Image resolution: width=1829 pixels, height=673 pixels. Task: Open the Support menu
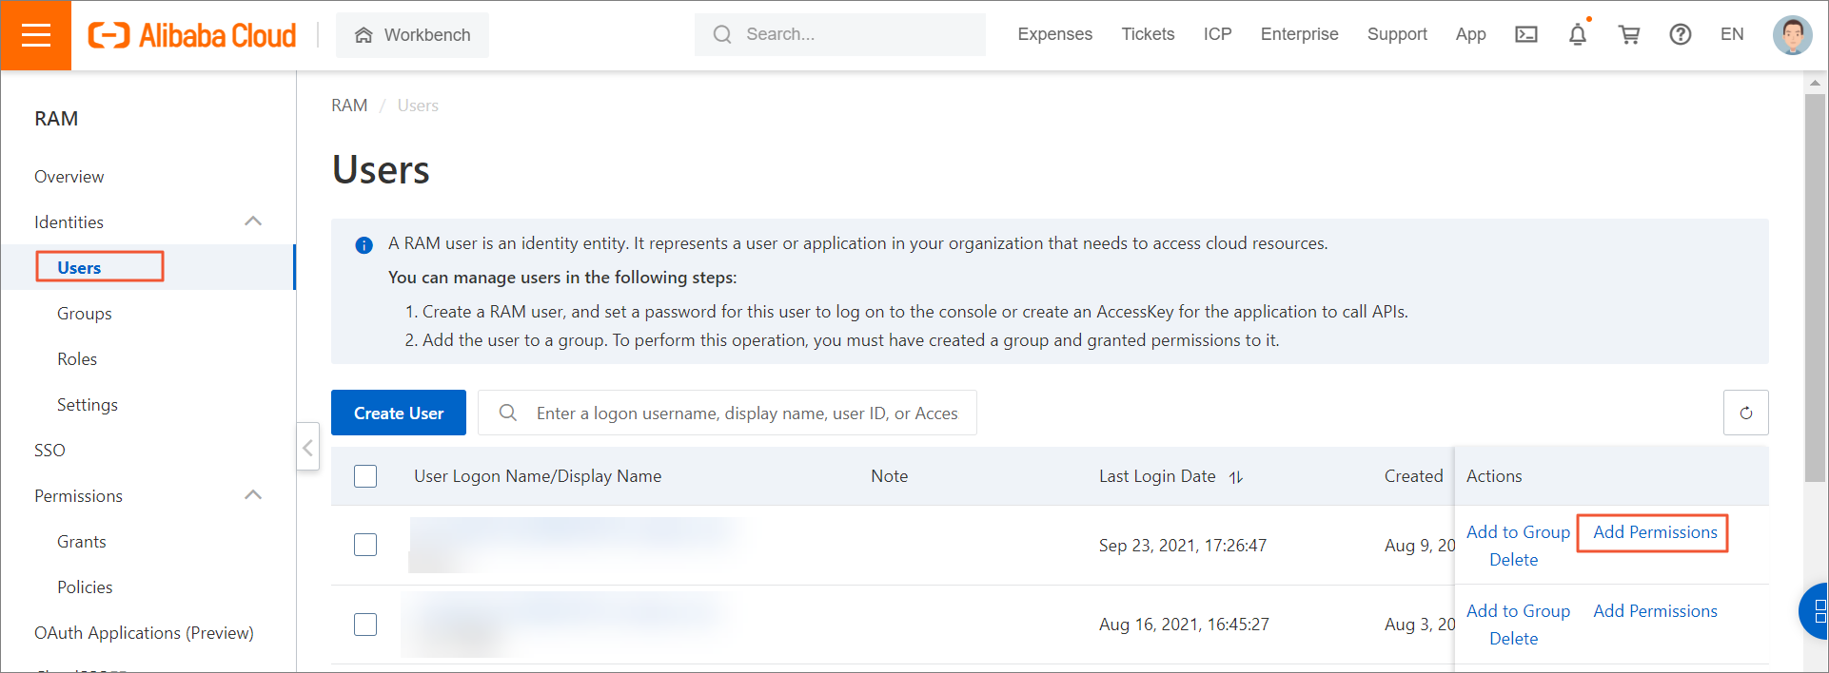[1397, 34]
